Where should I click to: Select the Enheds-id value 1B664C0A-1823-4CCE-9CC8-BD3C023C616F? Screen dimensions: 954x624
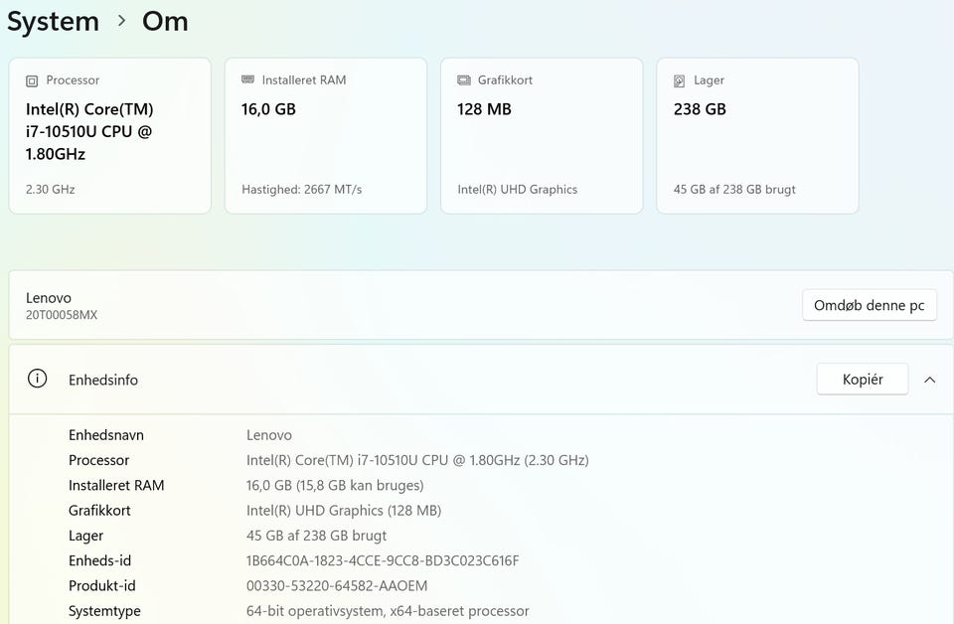[x=383, y=560]
